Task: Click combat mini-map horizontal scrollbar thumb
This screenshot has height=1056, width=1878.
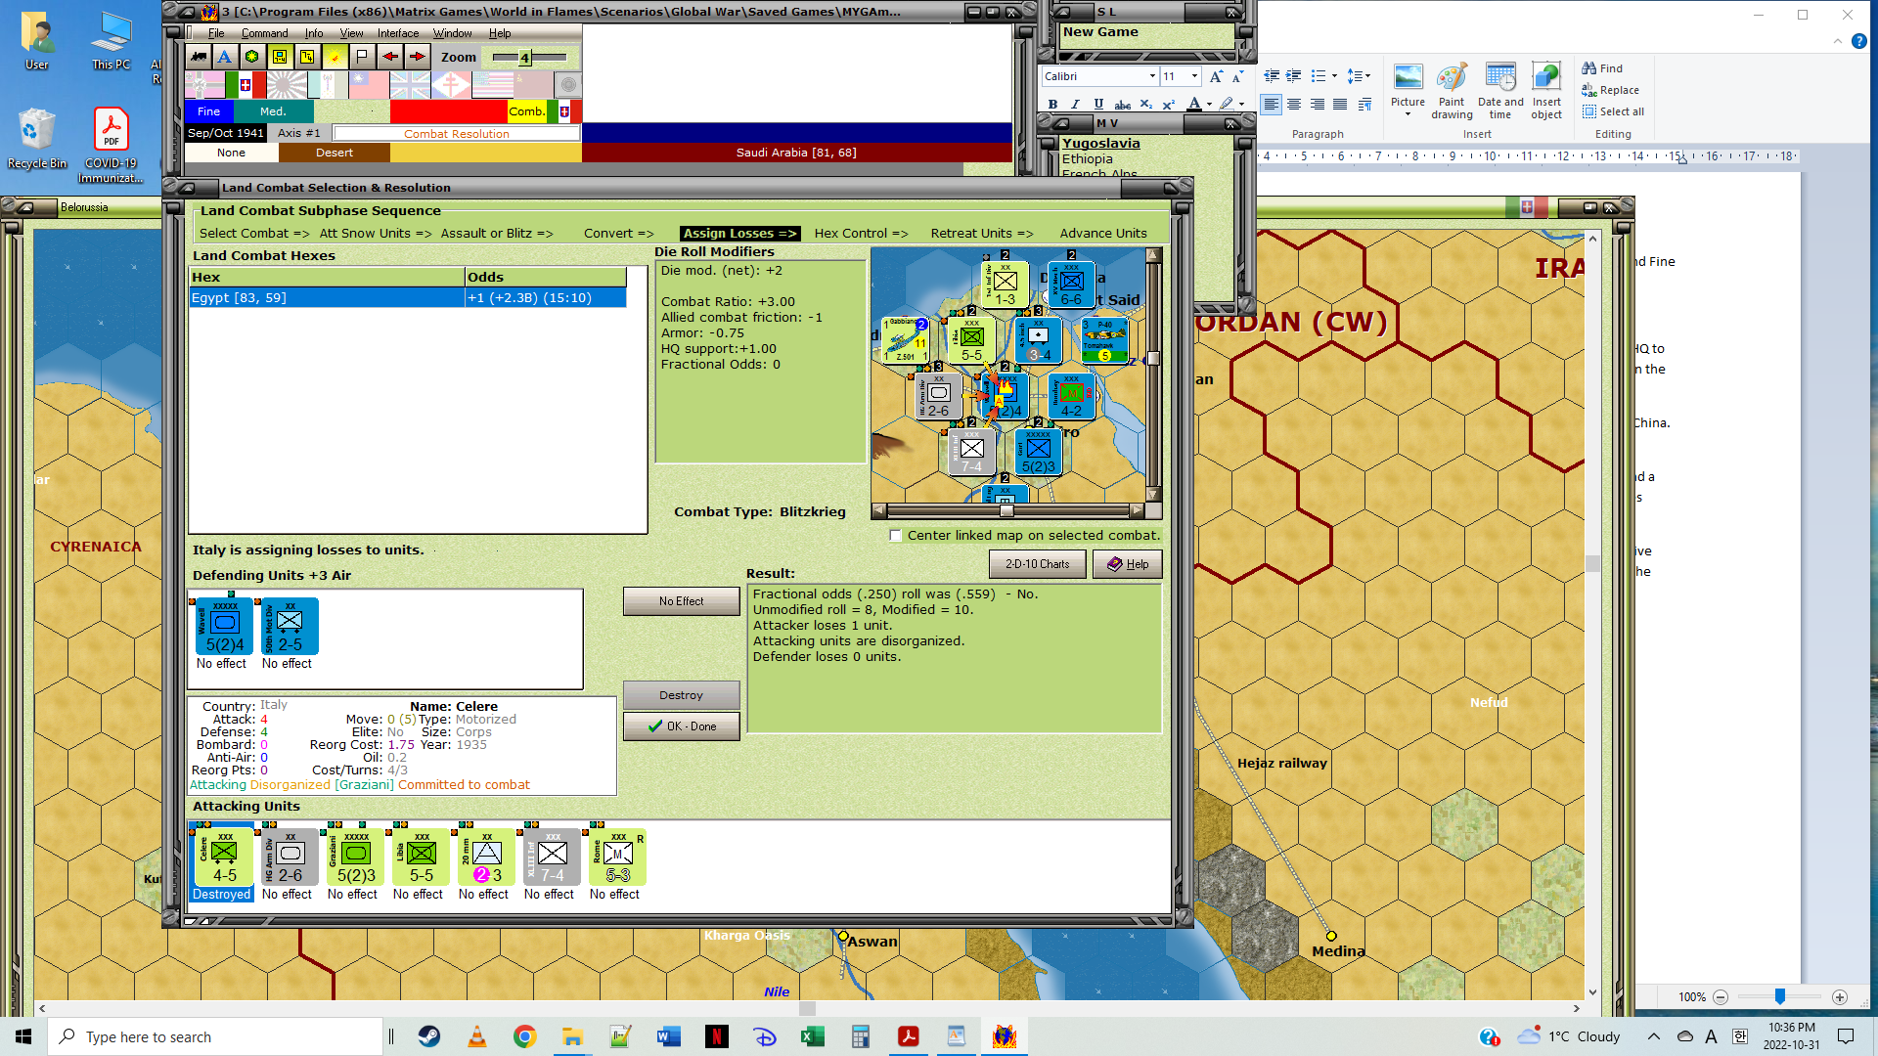Action: coord(1006,510)
